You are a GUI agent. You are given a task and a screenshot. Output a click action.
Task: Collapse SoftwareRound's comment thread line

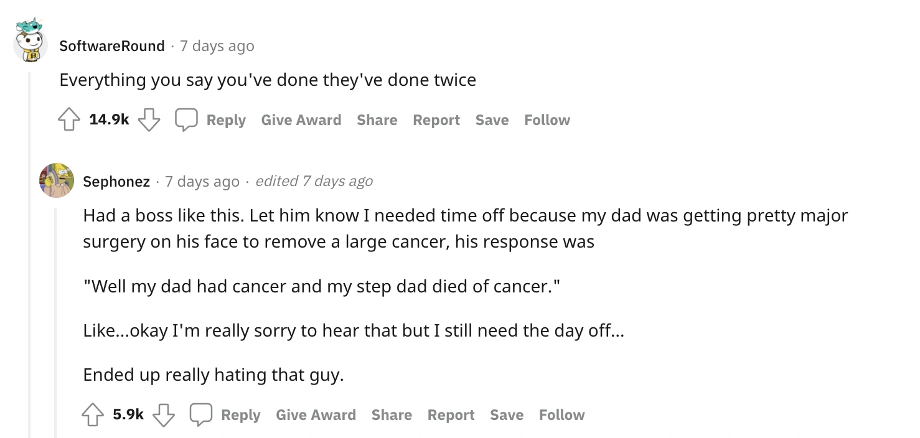pyautogui.click(x=30, y=249)
